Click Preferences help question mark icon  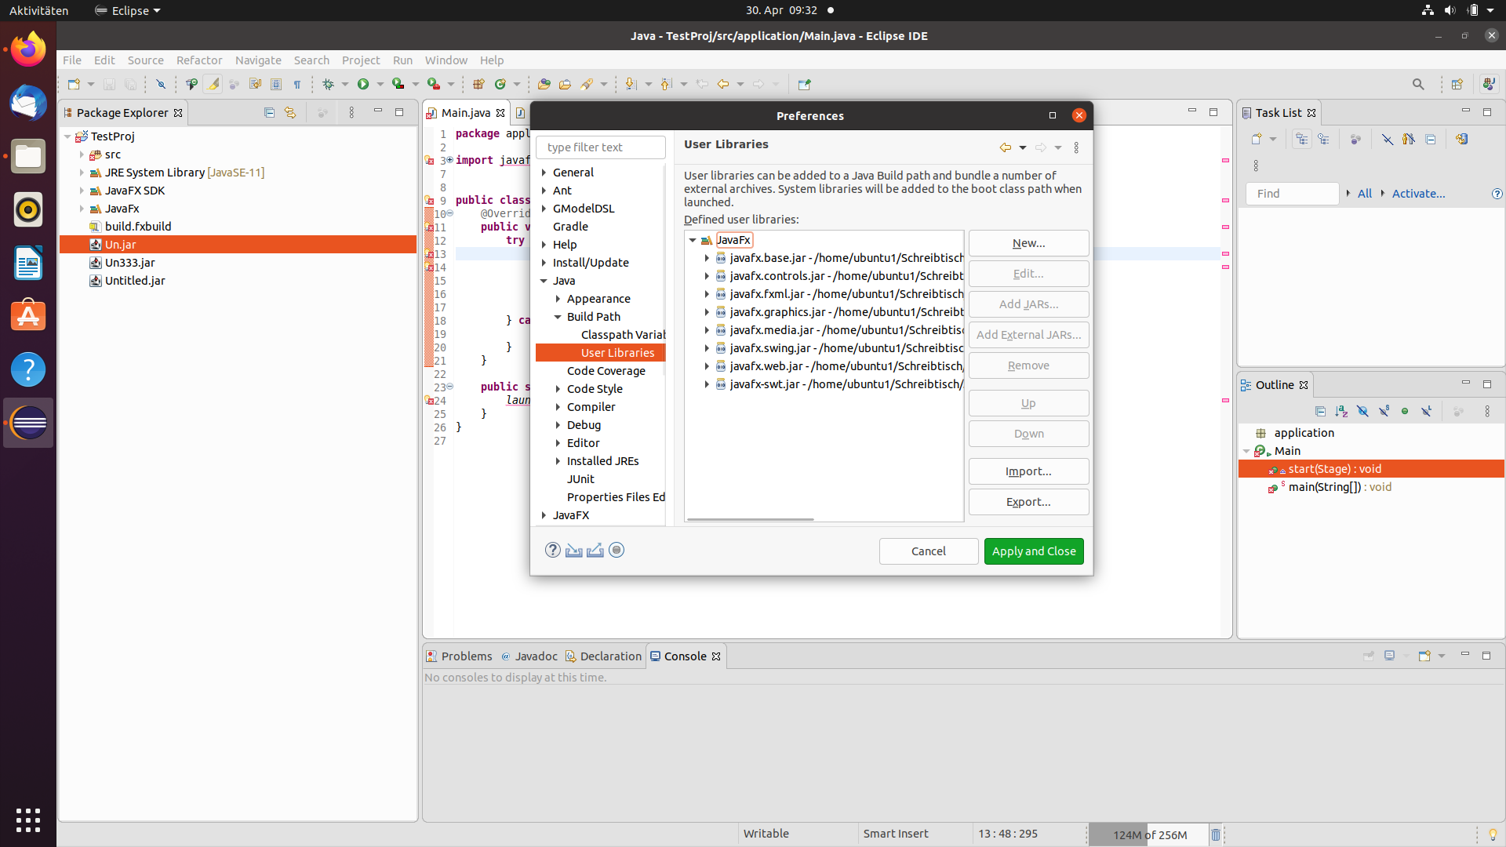click(x=553, y=550)
